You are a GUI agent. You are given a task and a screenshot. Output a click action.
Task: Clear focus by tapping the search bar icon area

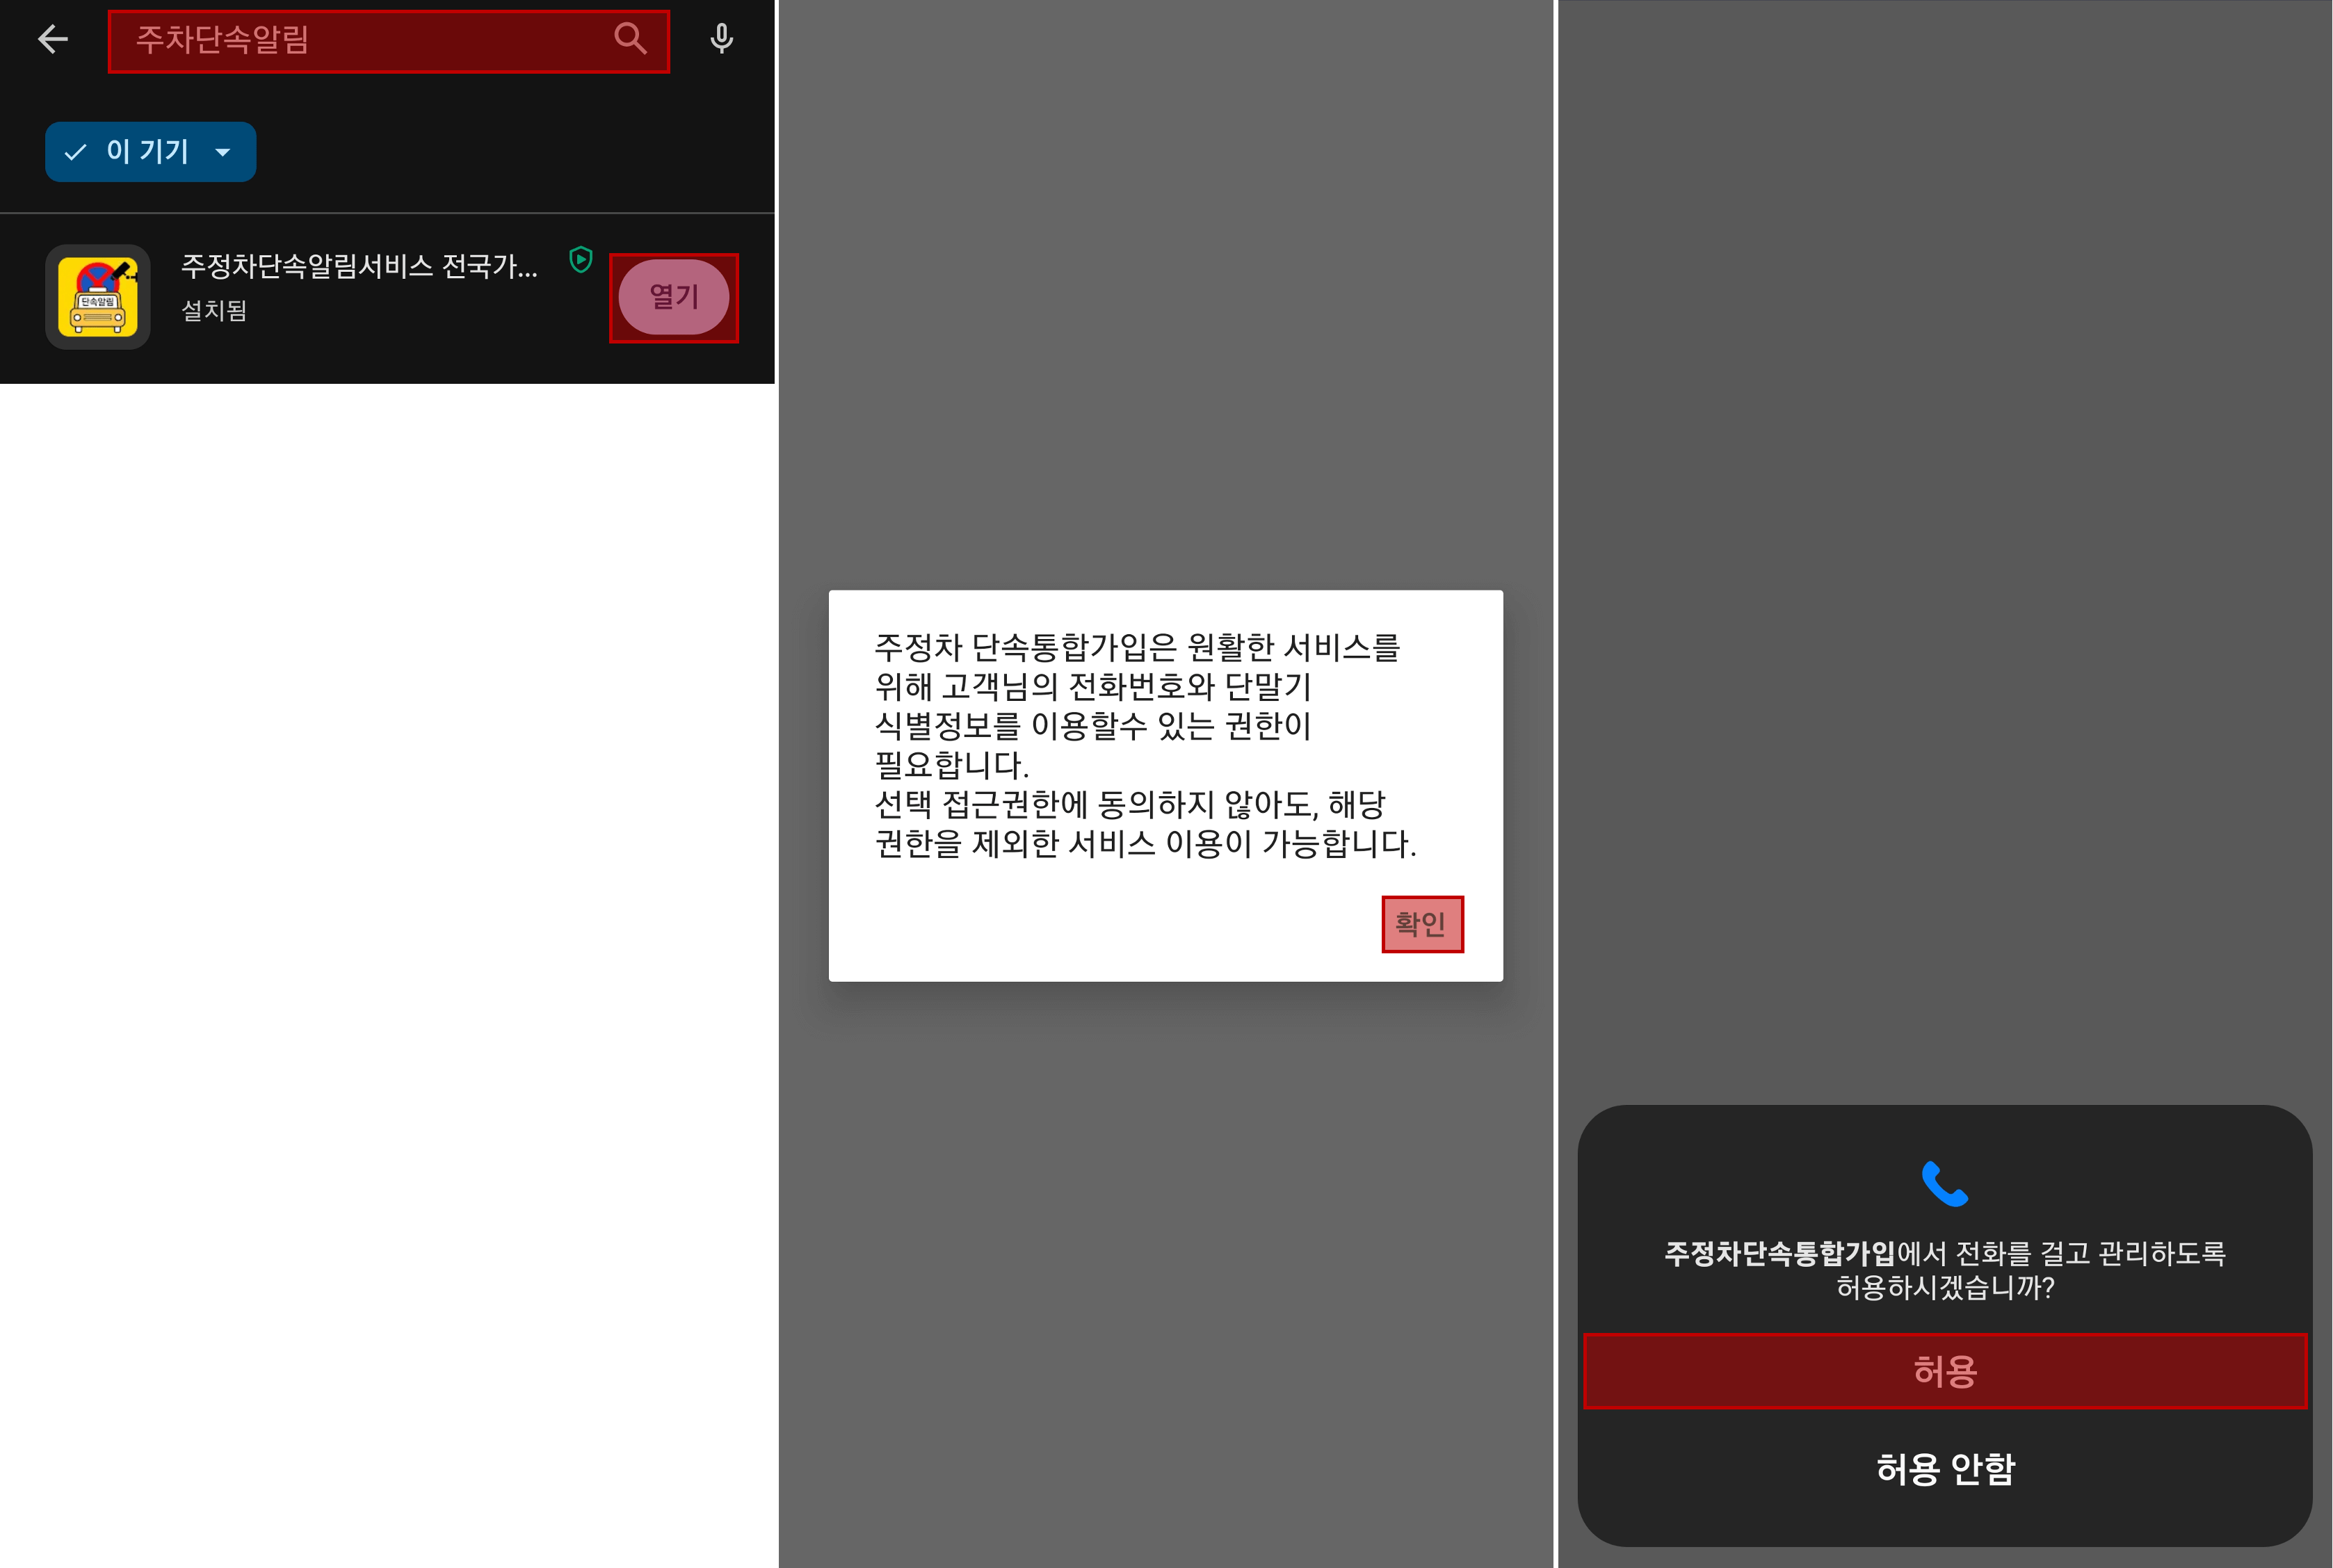[x=629, y=39]
